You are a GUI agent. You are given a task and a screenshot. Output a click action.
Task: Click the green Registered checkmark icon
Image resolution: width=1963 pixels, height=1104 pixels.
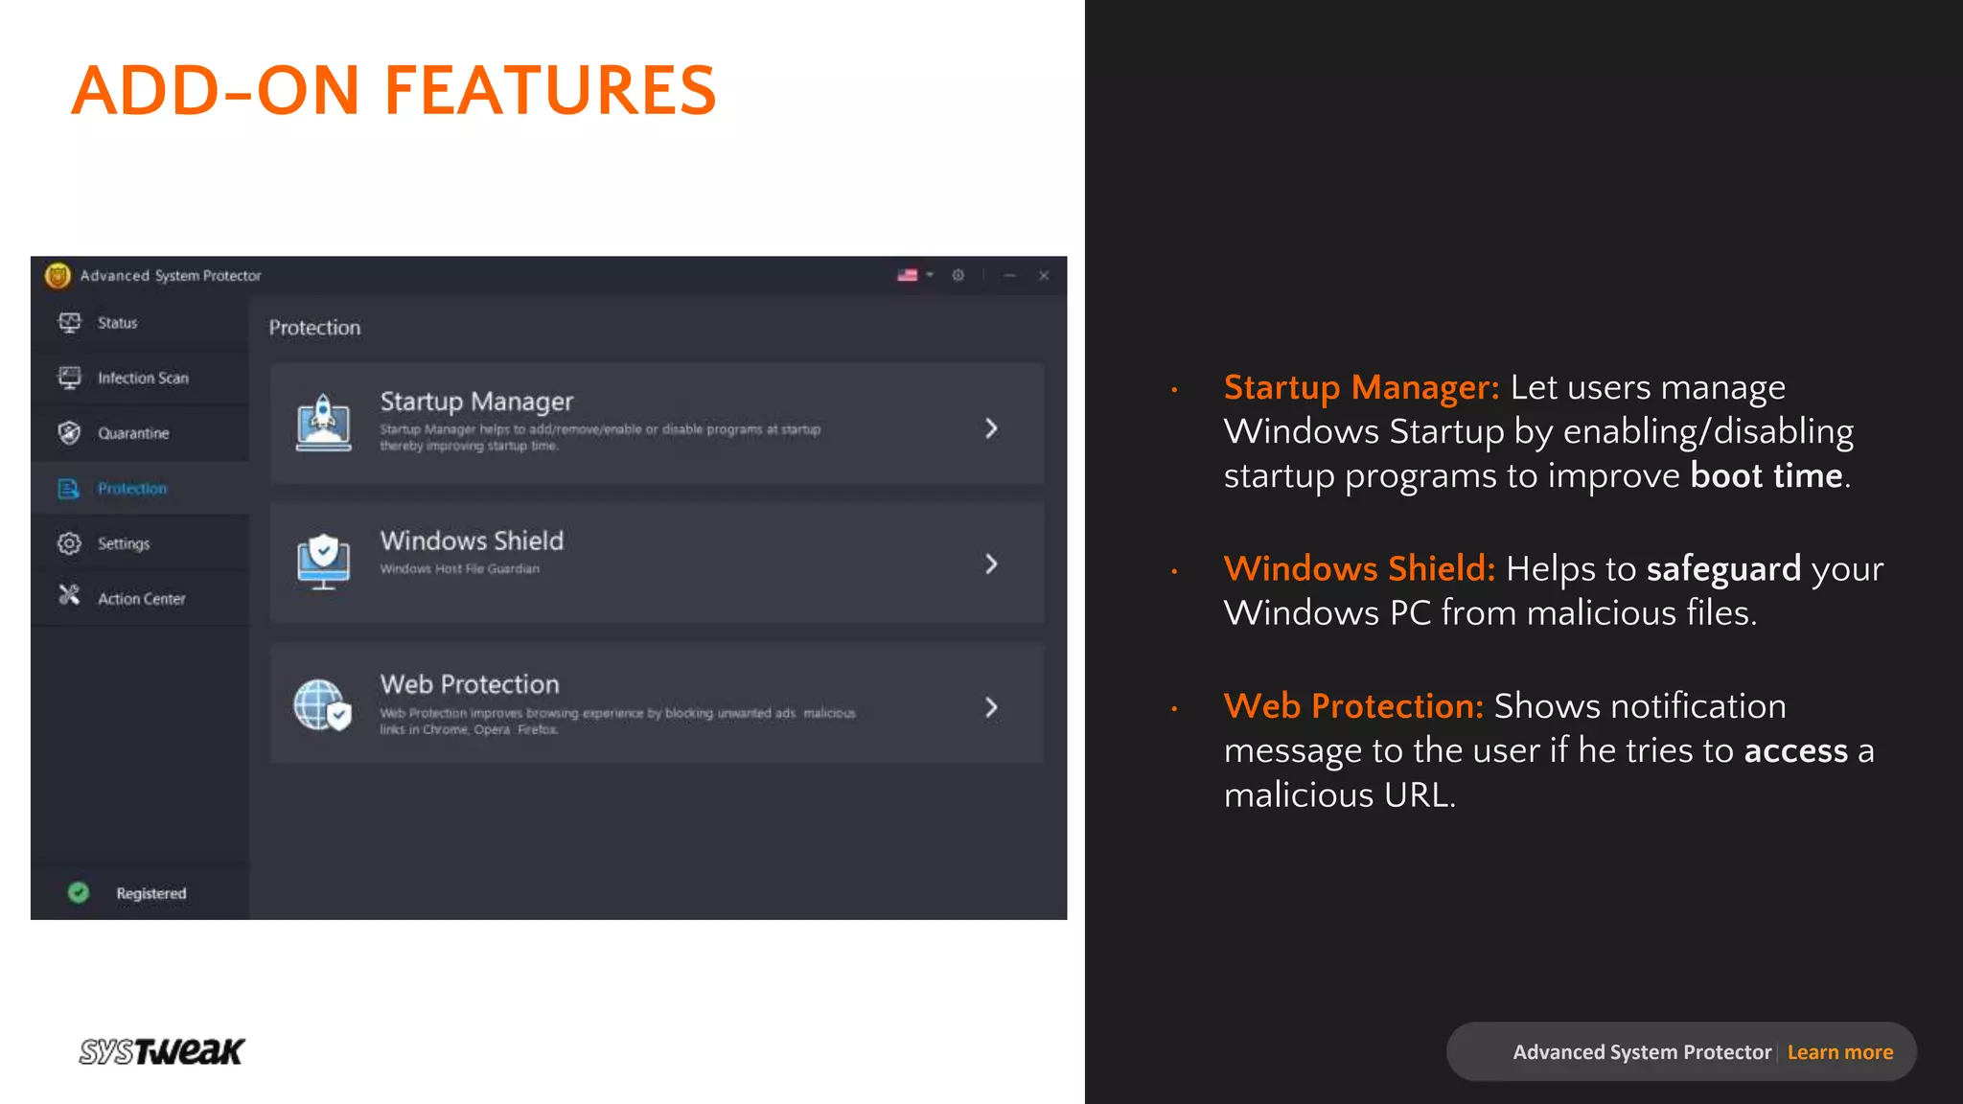click(79, 892)
